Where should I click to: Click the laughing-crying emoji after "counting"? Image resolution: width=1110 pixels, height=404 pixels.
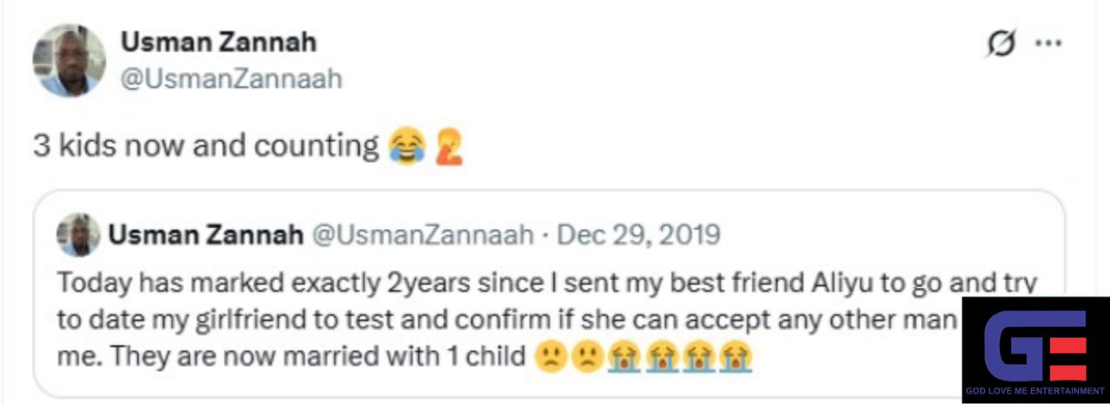point(407,147)
